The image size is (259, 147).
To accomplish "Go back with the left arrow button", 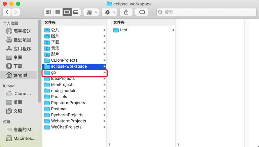I will coord(7,12).
